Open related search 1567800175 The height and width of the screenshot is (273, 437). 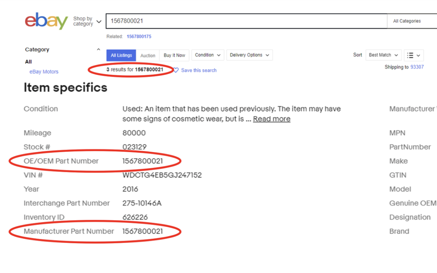[x=139, y=37]
